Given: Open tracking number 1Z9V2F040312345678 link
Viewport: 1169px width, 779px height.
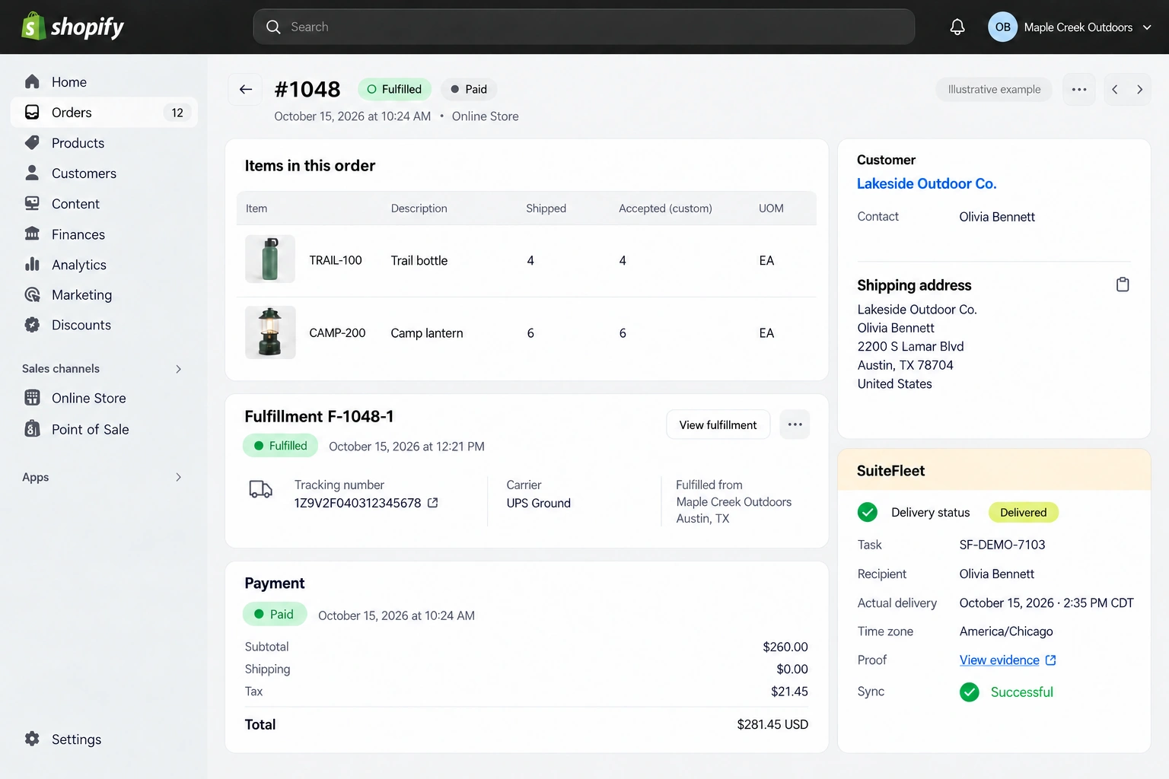Looking at the screenshot, I should point(358,503).
